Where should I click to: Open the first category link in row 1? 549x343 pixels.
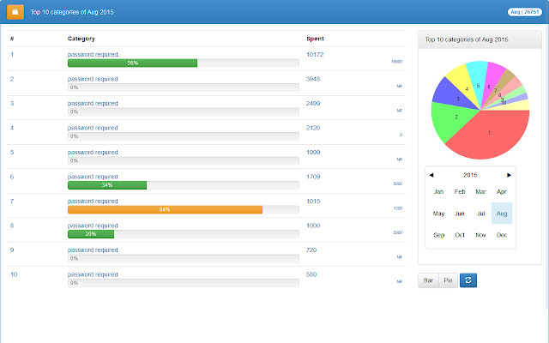click(x=93, y=55)
